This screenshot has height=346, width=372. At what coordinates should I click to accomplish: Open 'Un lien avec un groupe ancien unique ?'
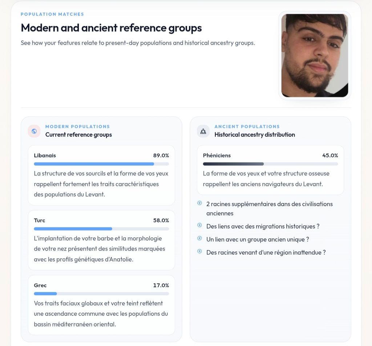point(258,239)
